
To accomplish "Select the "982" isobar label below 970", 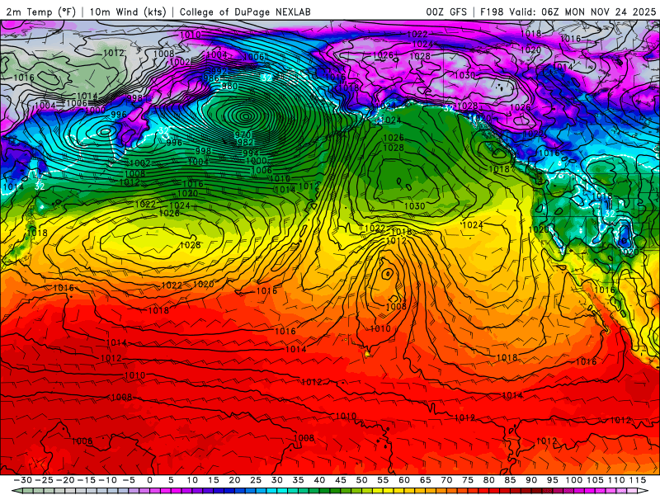I will tap(245, 142).
